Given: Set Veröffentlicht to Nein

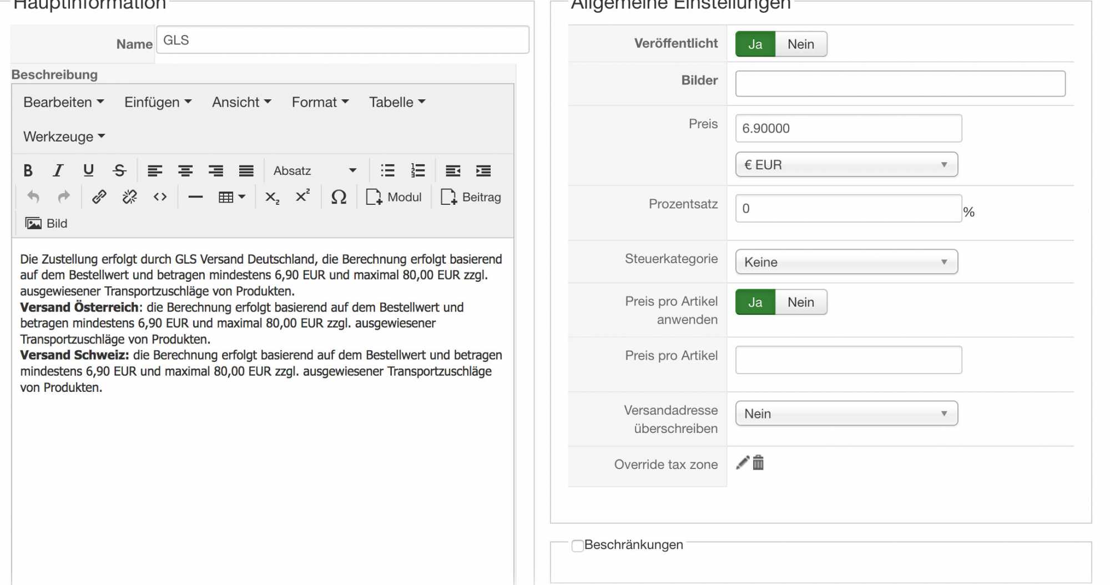Looking at the screenshot, I should pyautogui.click(x=800, y=44).
